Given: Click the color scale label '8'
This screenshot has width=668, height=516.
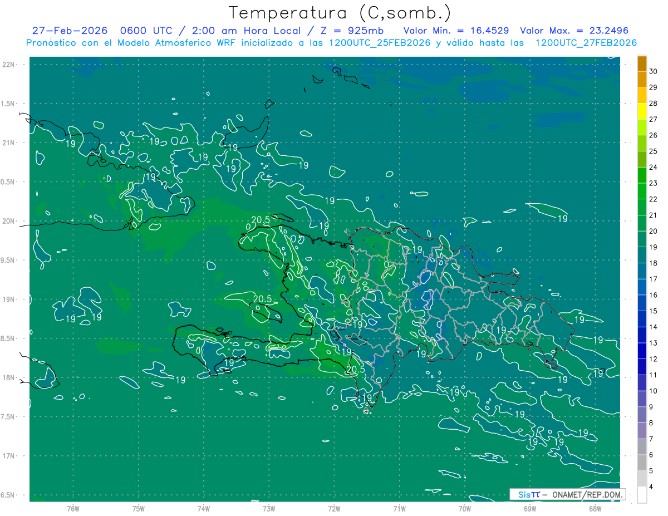Looking at the screenshot, I should click(x=652, y=423).
